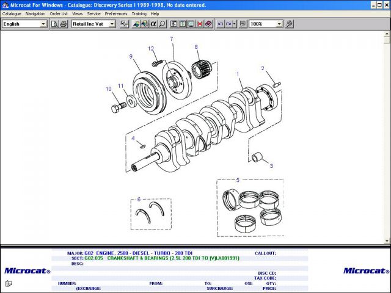The height and width of the screenshot is (293, 391).
Task: Click the redo arrow icon
Action: pyautogui.click(x=228, y=24)
